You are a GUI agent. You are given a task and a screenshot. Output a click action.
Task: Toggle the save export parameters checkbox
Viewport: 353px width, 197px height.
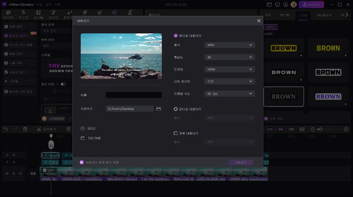pos(82,162)
